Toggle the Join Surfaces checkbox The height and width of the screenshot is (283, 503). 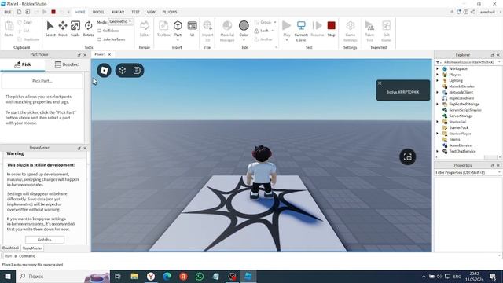click(x=99, y=39)
